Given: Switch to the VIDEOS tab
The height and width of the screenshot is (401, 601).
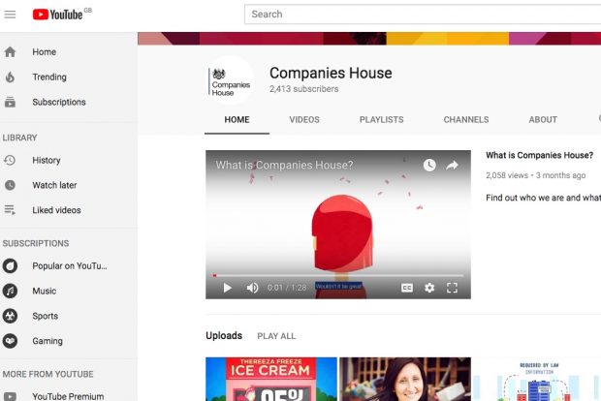Looking at the screenshot, I should coord(304,120).
